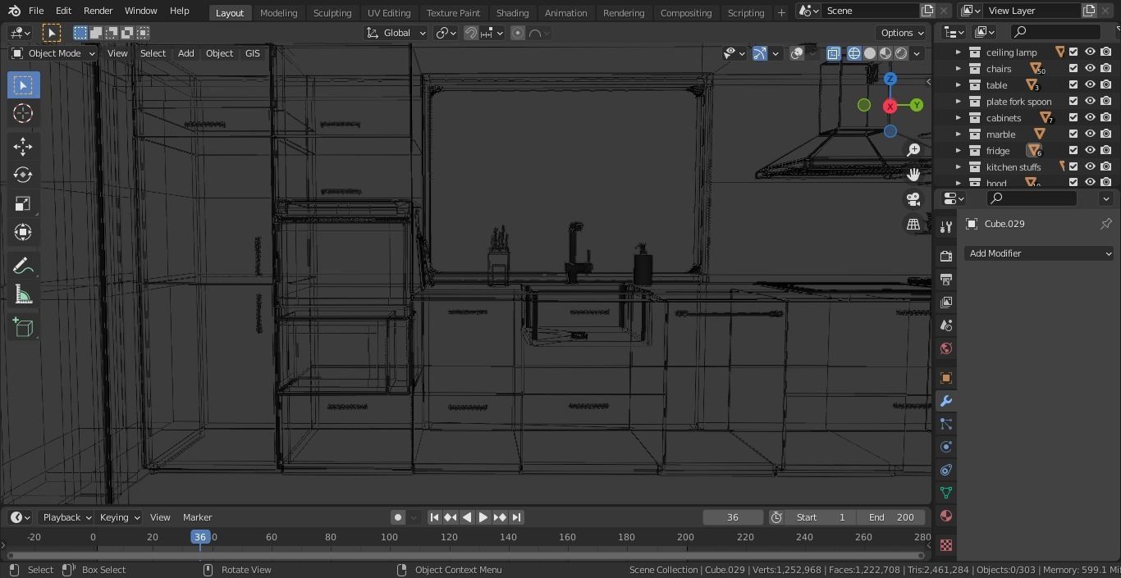Open the World properties tab
Screen dimensions: 1121x578
pyautogui.click(x=946, y=348)
